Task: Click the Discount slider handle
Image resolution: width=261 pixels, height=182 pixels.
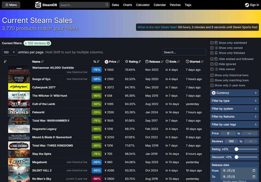Action: coord(236,157)
